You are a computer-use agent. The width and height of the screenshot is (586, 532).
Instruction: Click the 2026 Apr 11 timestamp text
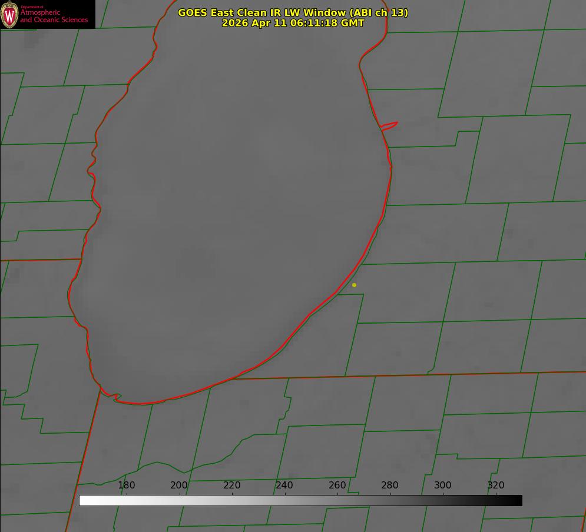(x=293, y=23)
